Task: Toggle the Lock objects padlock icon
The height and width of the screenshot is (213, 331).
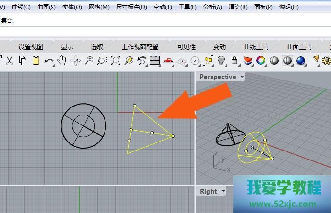Action: tap(234, 61)
